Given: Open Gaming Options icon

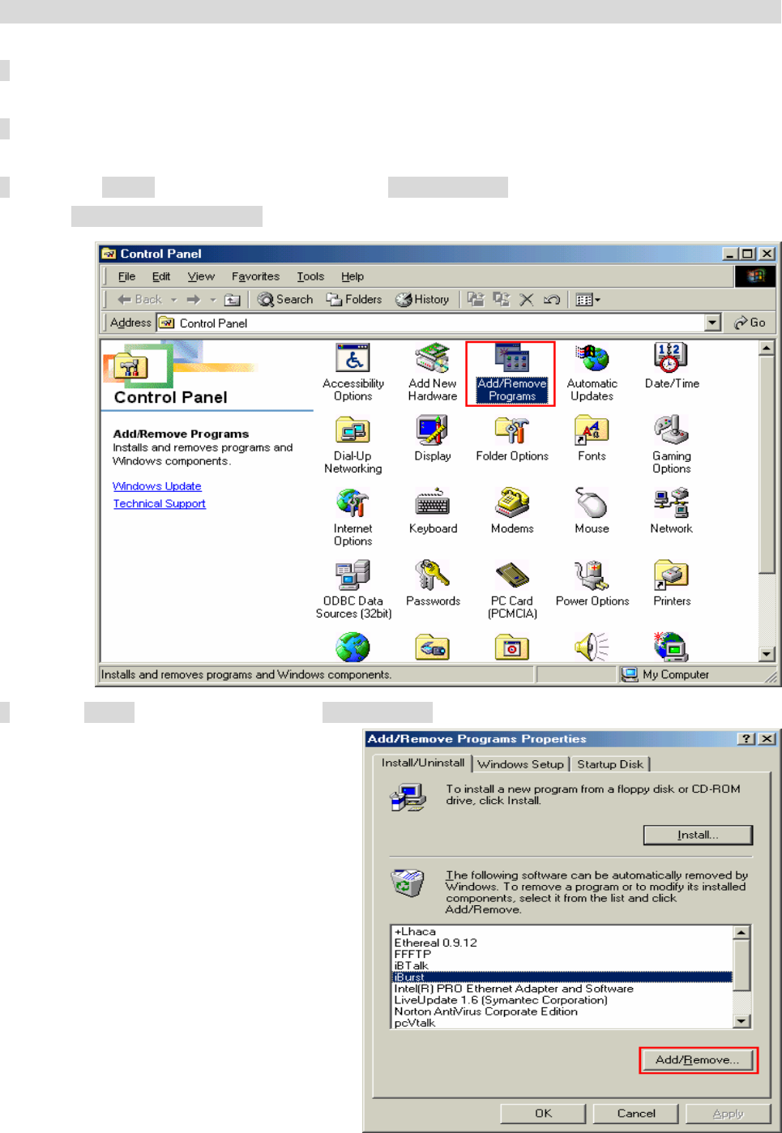Looking at the screenshot, I should pos(672,445).
